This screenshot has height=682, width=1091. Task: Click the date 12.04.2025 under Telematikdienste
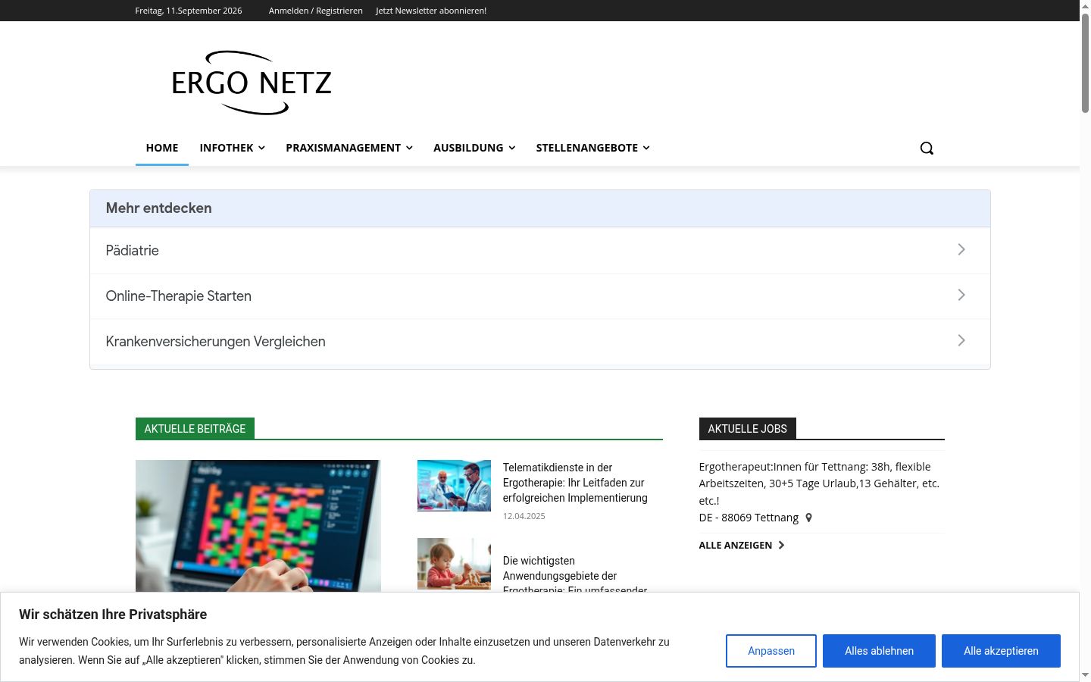[x=524, y=516]
